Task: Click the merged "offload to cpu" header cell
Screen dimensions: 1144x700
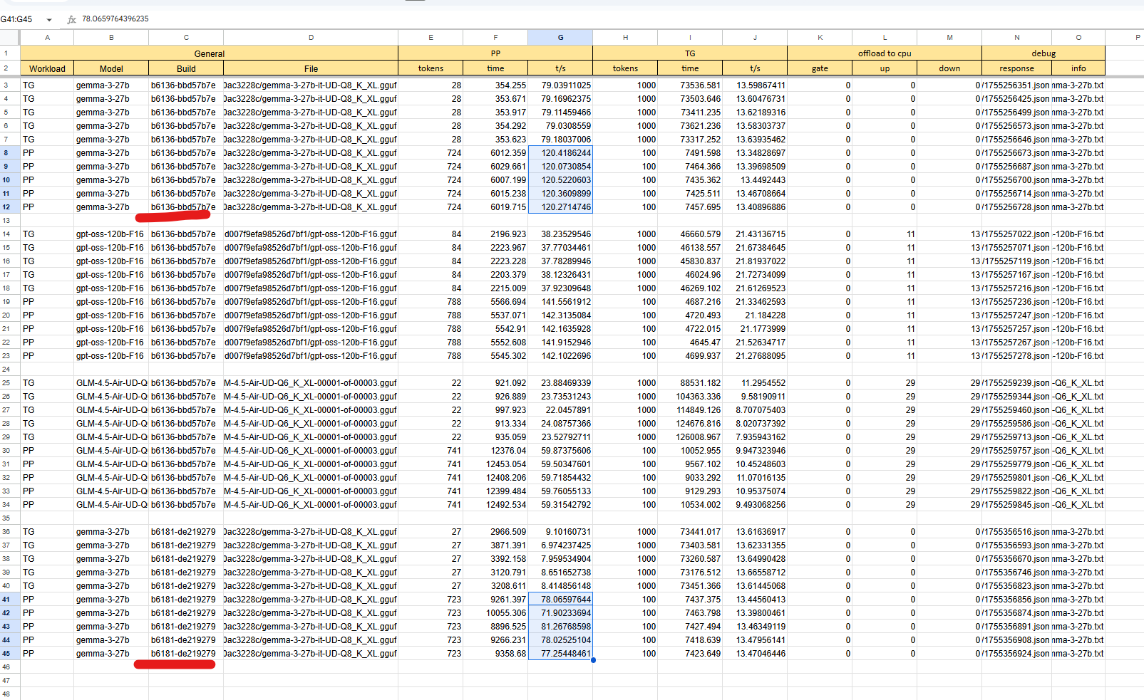Action: [x=885, y=53]
